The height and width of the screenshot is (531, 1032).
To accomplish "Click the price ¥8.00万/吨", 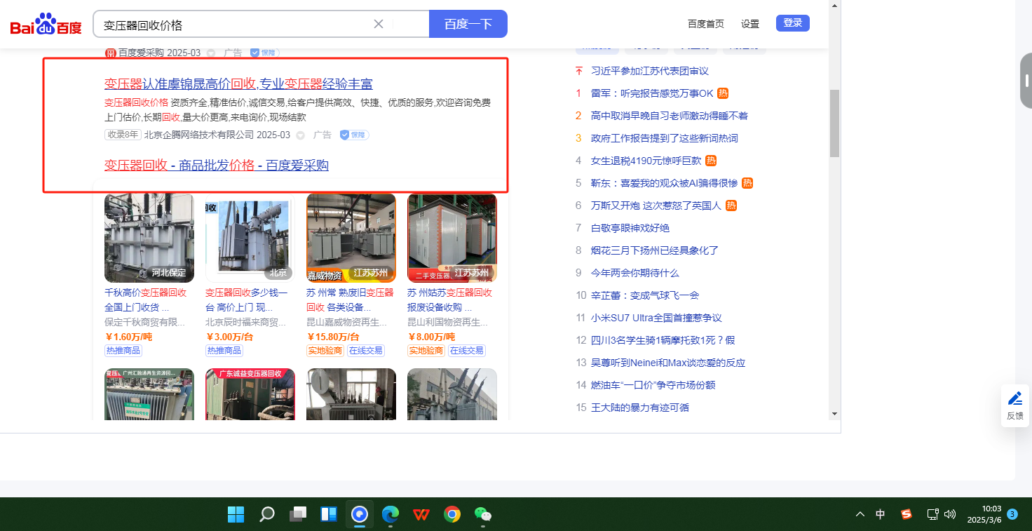I will click(x=431, y=337).
